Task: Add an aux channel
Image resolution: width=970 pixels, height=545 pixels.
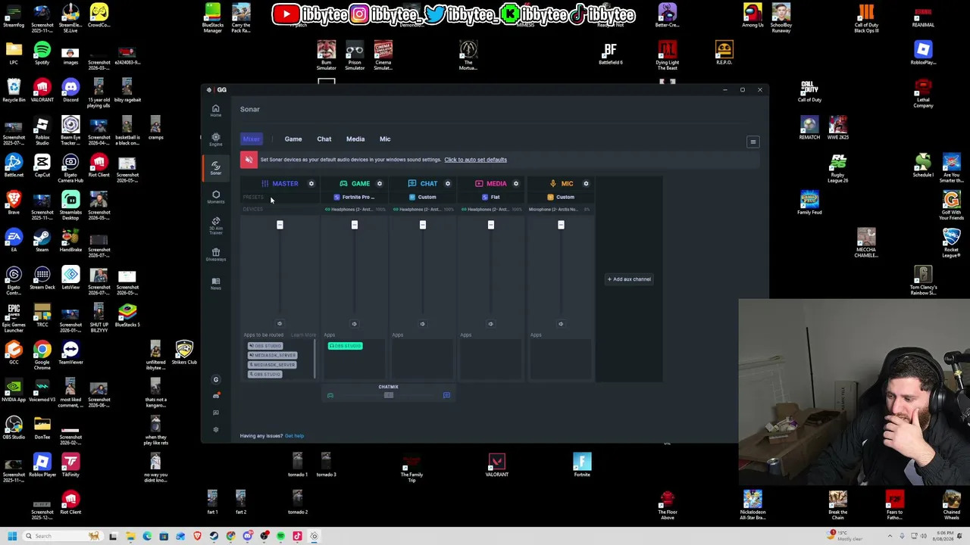Action: click(x=629, y=279)
